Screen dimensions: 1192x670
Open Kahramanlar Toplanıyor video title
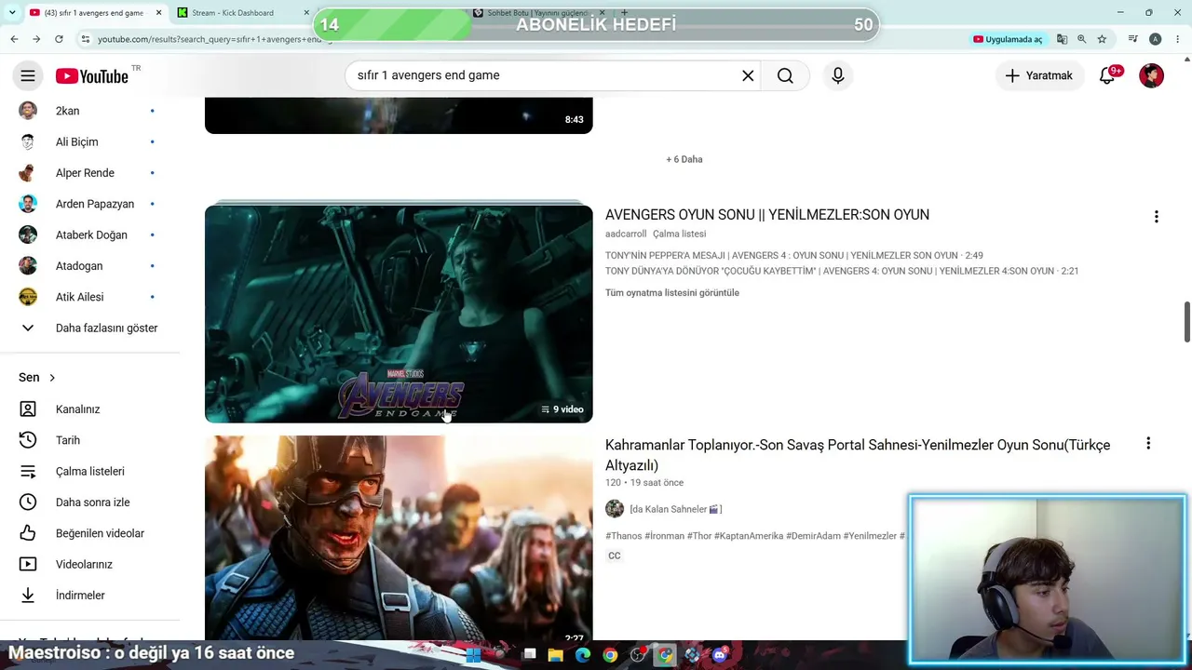click(858, 455)
